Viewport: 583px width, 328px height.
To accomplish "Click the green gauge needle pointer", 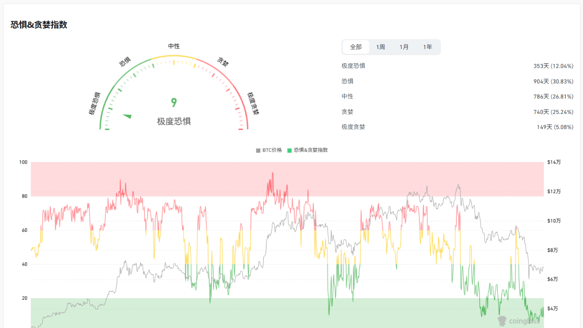I will 127,116.
